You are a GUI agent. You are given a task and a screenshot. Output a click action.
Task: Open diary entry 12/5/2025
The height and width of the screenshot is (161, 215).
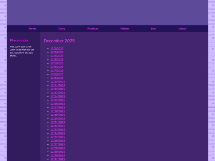[x=57, y=63]
